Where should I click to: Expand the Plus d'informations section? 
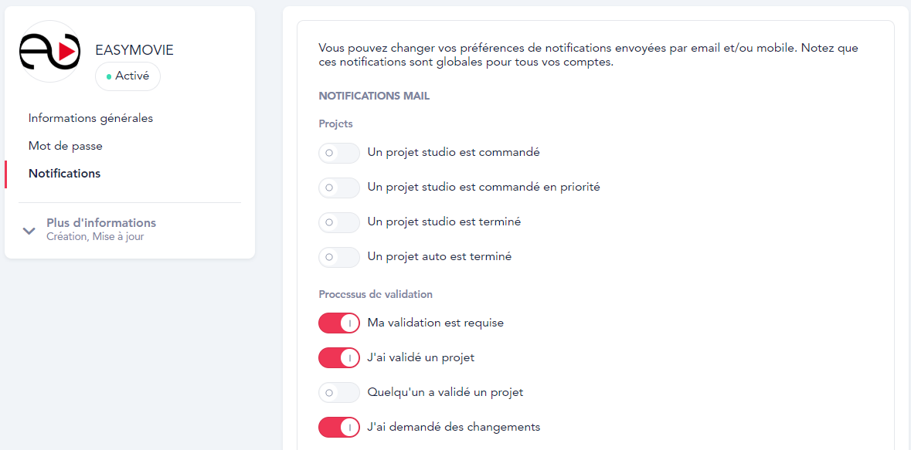pos(101,223)
